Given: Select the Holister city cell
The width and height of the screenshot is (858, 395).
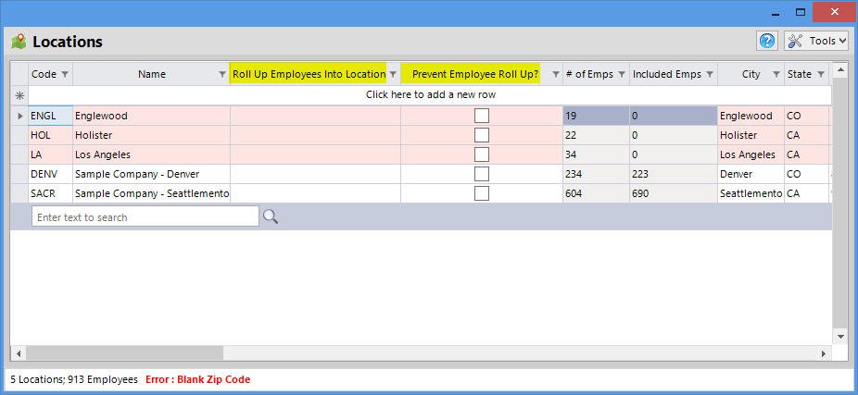Looking at the screenshot, I should [x=751, y=135].
